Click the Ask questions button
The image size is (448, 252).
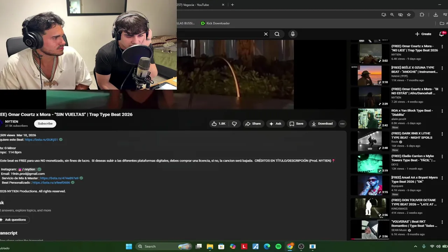click(14, 220)
